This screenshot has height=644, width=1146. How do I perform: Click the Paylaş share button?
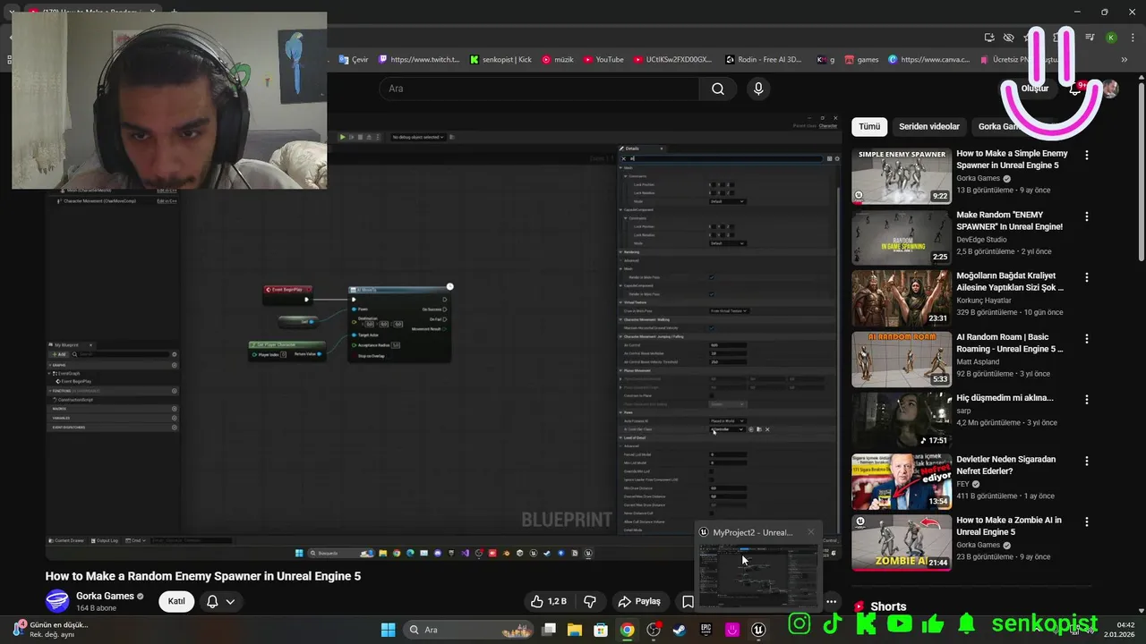(x=639, y=602)
